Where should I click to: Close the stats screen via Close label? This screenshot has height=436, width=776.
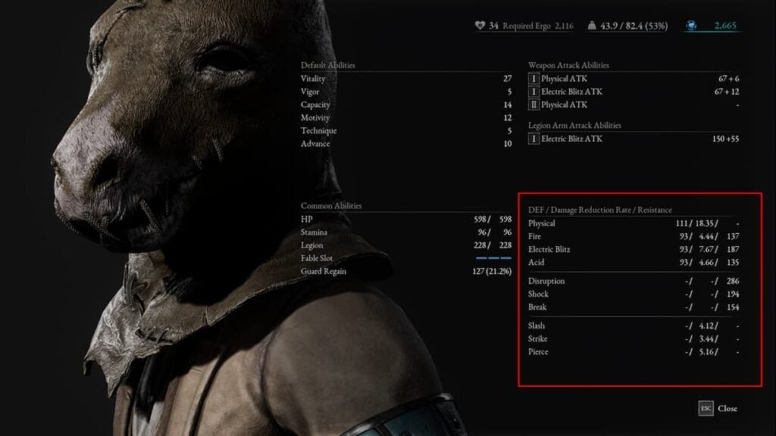click(727, 408)
